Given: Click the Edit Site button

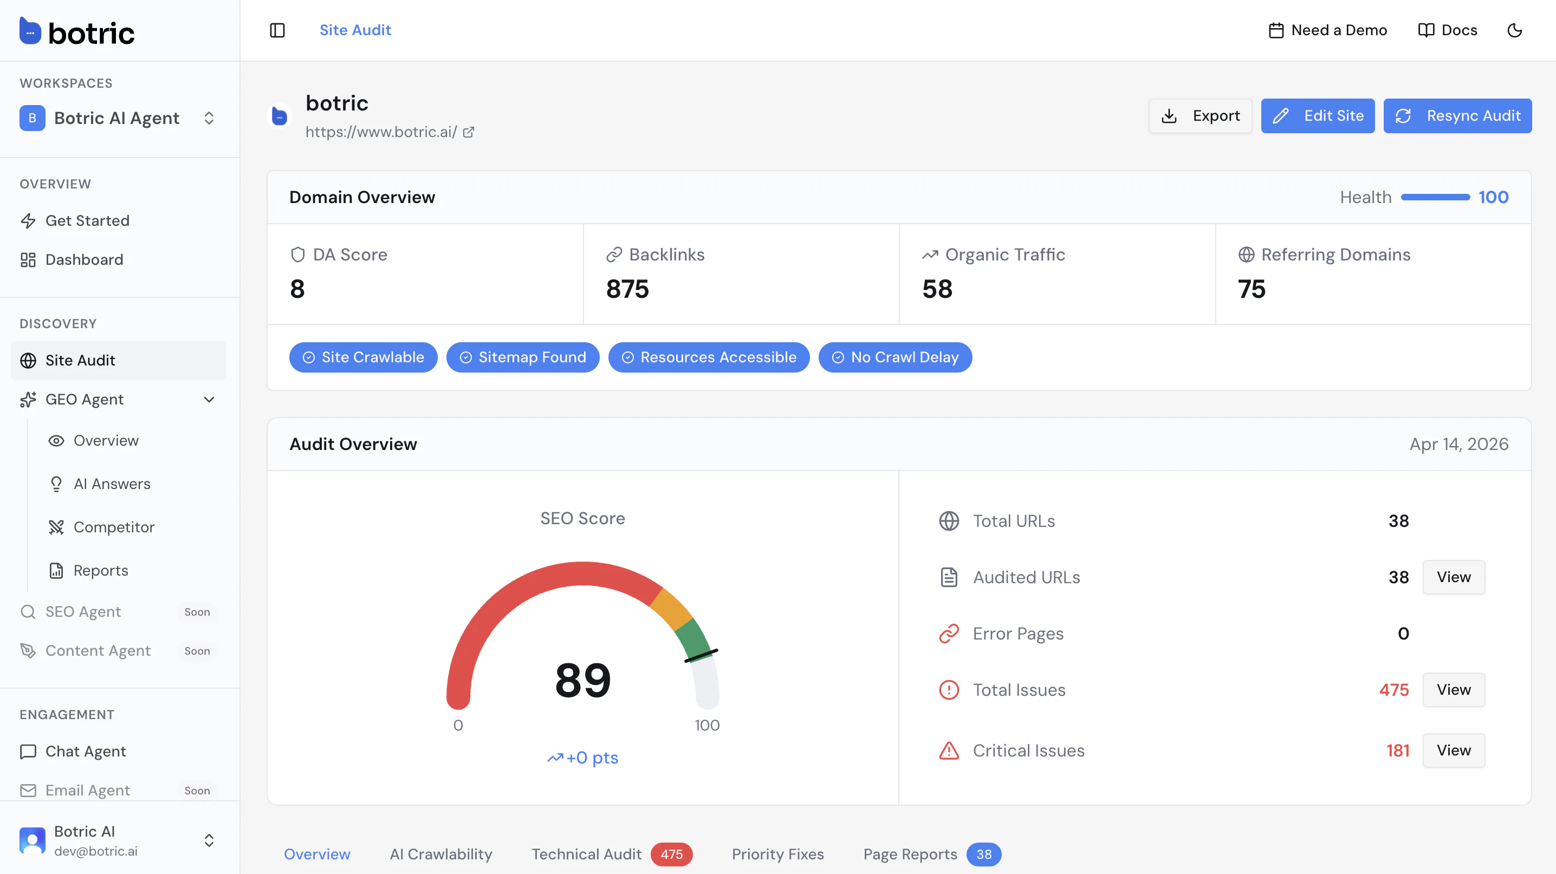Looking at the screenshot, I should (x=1318, y=116).
